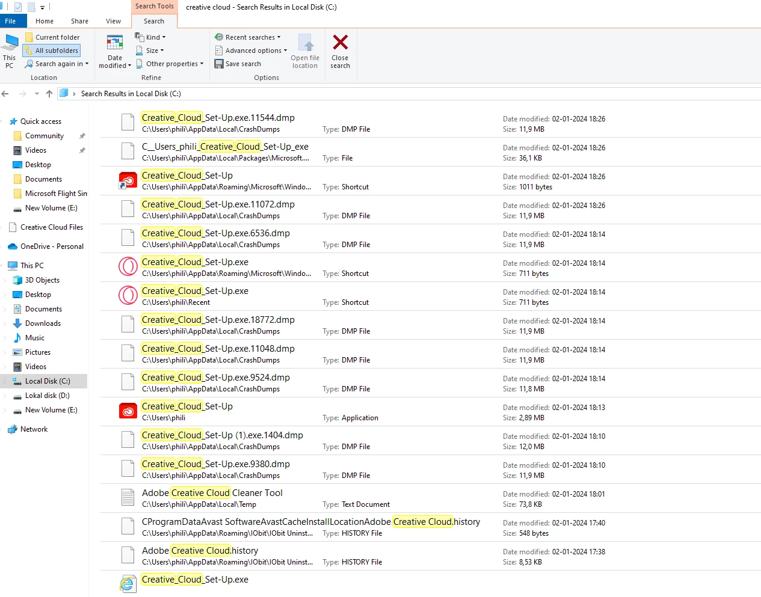Open Advanced options dropdown
This screenshot has width=761, height=597.
tap(251, 51)
